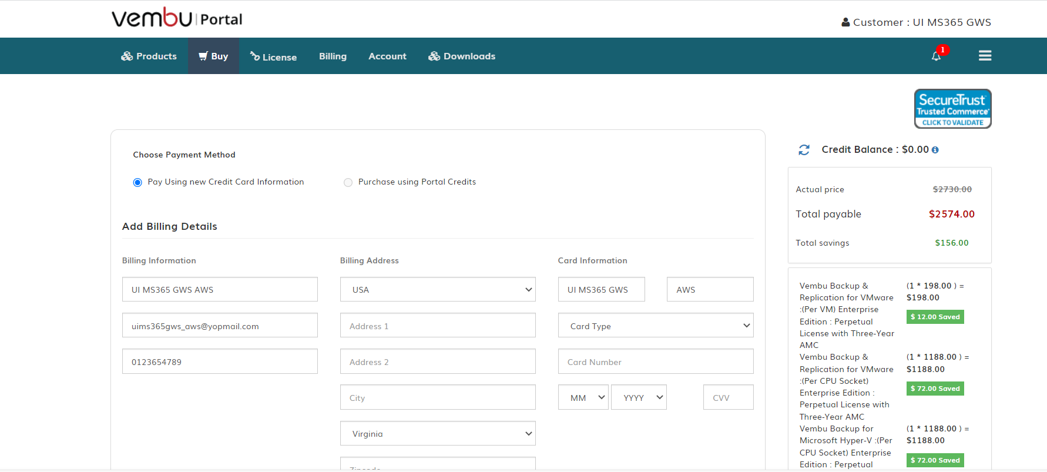
Task: Click the card last name field AWS
Action: click(x=710, y=289)
